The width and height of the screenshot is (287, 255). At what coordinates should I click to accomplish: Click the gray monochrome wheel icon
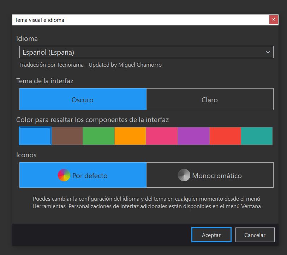tap(184, 175)
